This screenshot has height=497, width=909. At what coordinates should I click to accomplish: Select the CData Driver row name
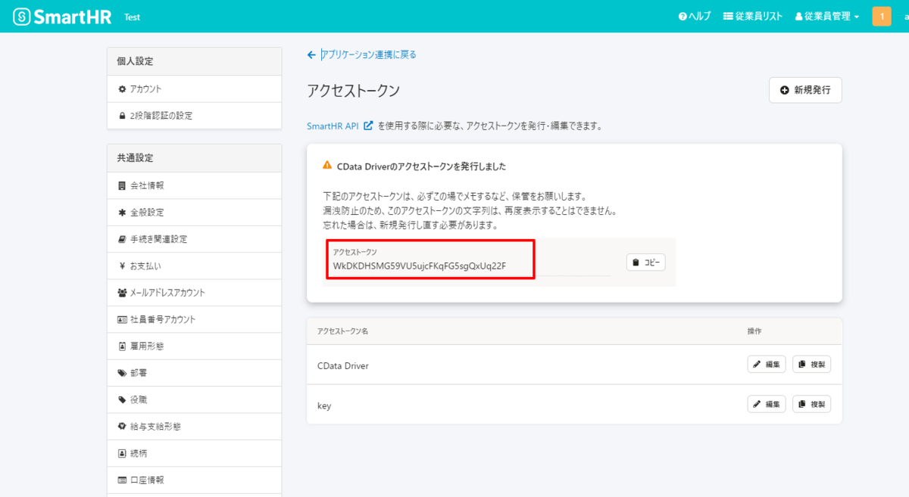(343, 365)
